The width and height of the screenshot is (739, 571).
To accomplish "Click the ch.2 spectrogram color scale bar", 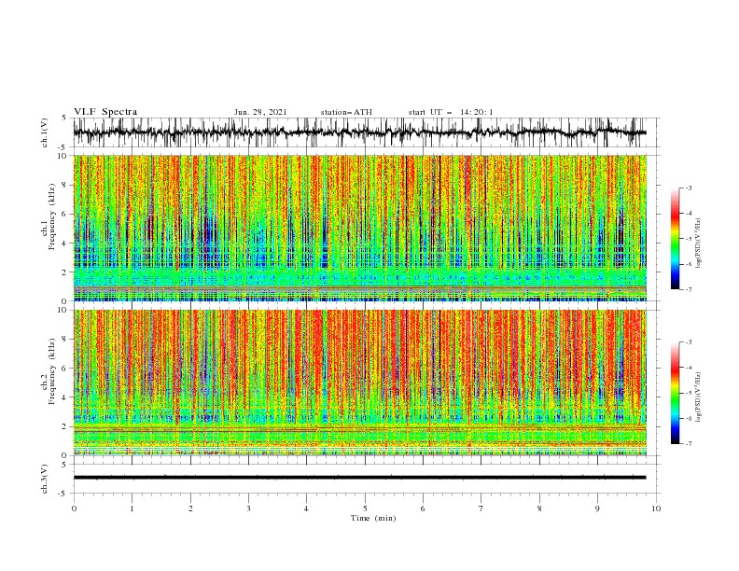I will 675,393.
